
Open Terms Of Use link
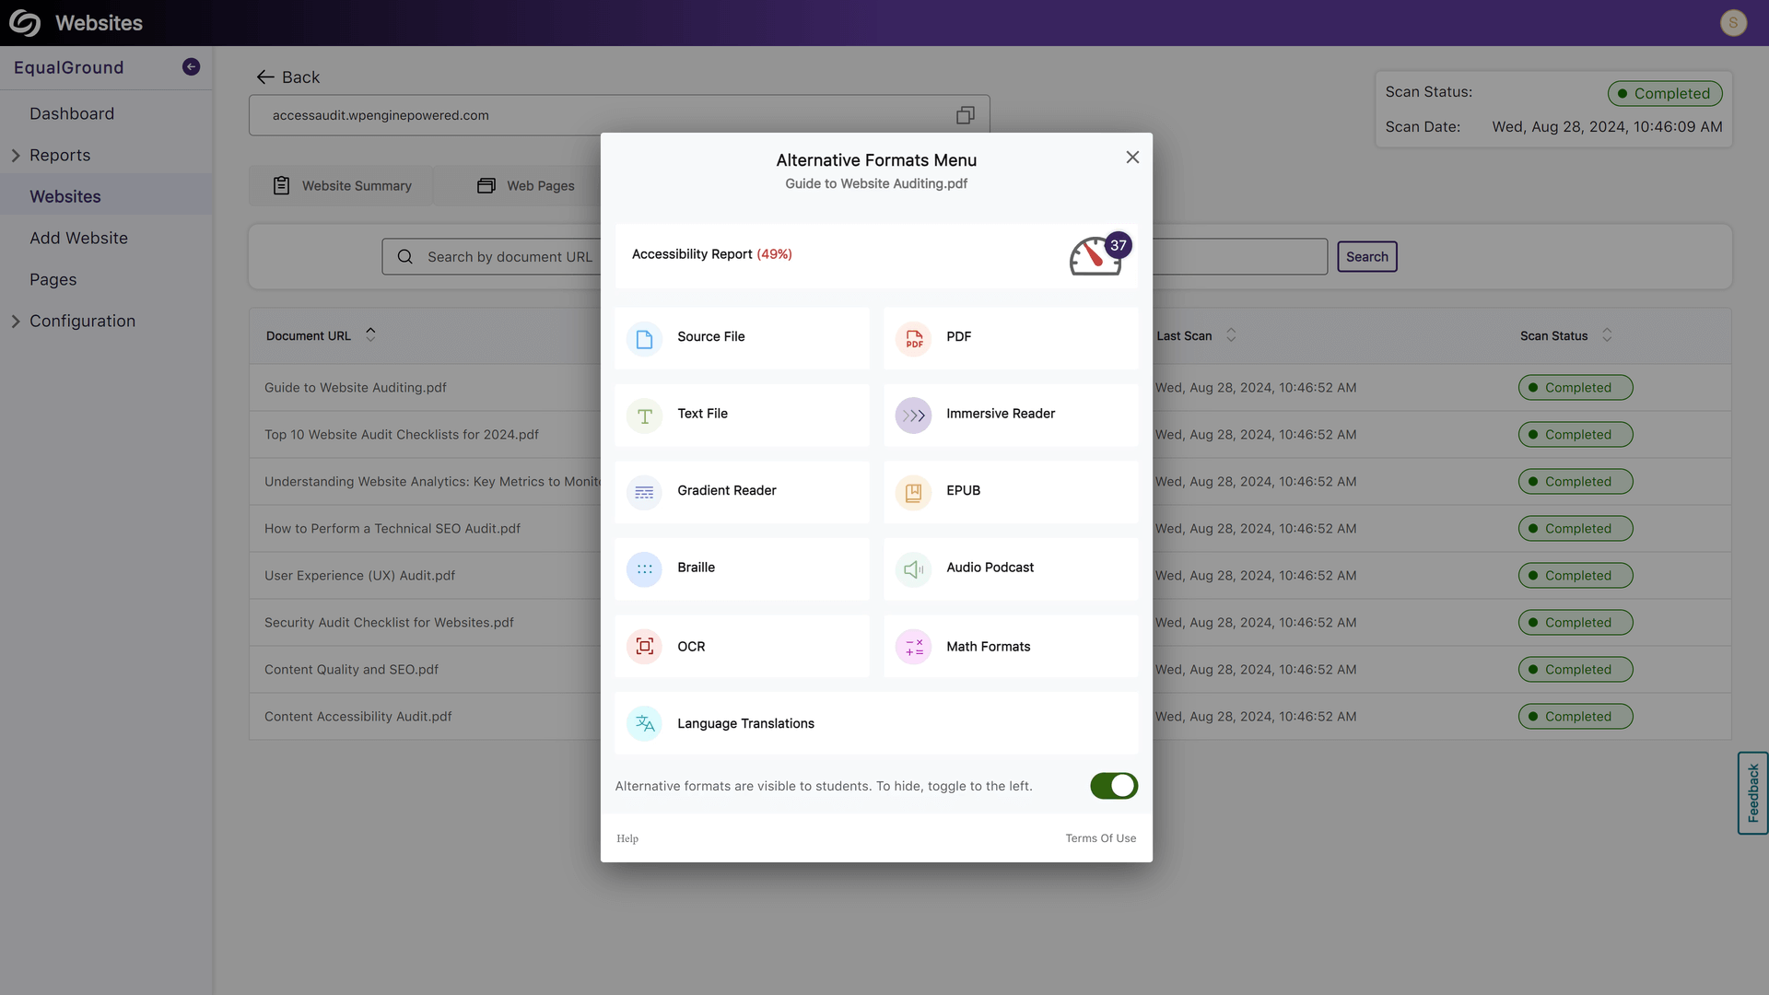point(1099,839)
